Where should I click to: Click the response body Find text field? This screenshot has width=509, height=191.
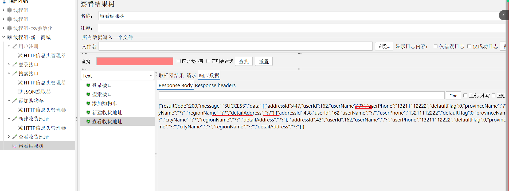pyautogui.click(x=301, y=95)
